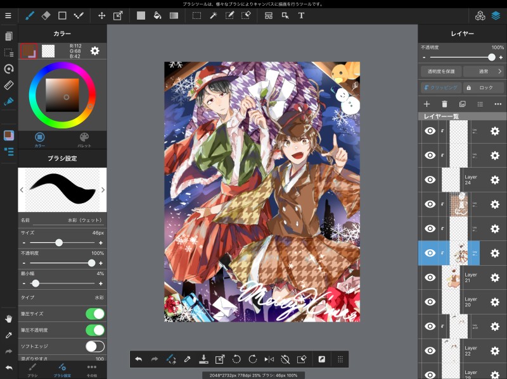The height and width of the screenshot is (379, 507).
Task: Select the rectangle shape tool
Action: click(62, 15)
